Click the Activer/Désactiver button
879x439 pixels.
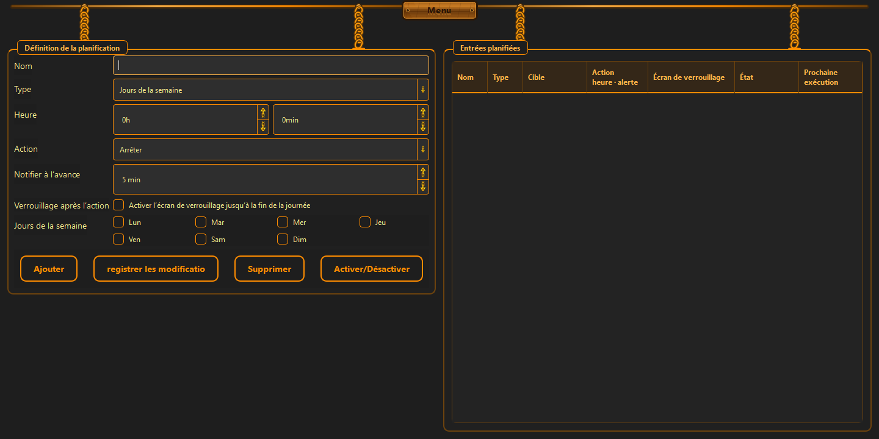point(372,269)
